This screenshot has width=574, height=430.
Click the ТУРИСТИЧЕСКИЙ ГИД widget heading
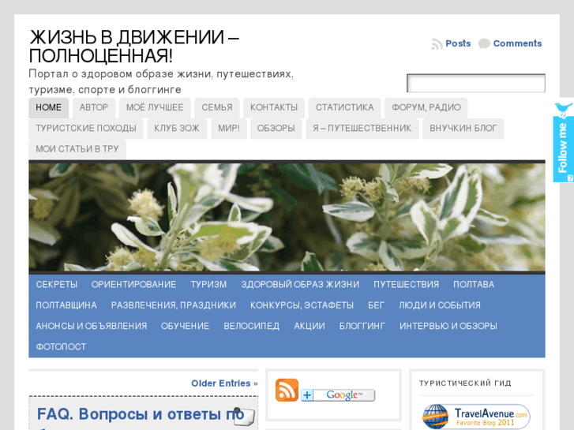[465, 383]
